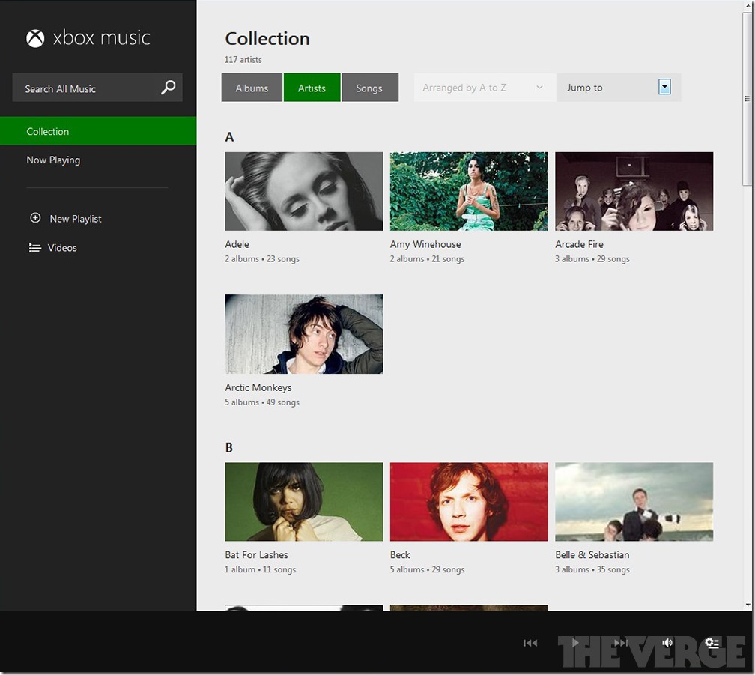Click the 'B' section header
This screenshot has height=675, width=755.
click(229, 448)
